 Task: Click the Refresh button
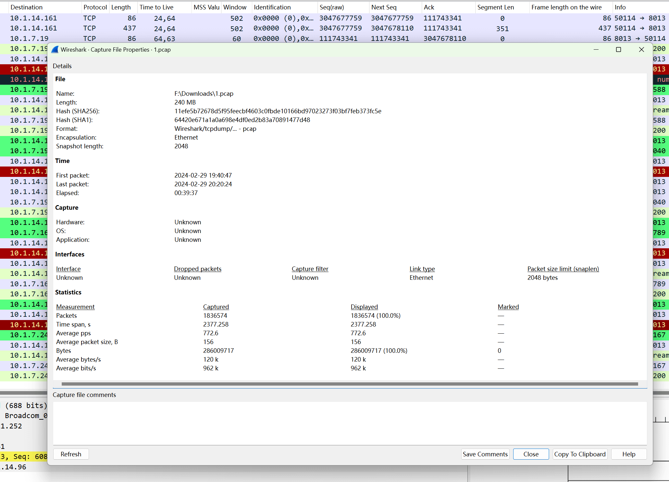(x=71, y=454)
